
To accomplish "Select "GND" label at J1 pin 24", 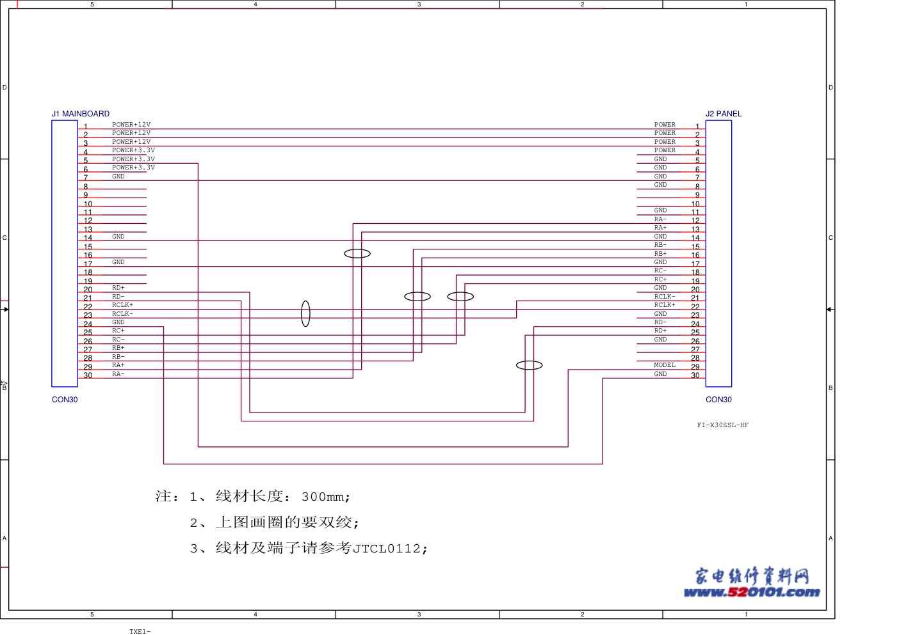I will 118,322.
